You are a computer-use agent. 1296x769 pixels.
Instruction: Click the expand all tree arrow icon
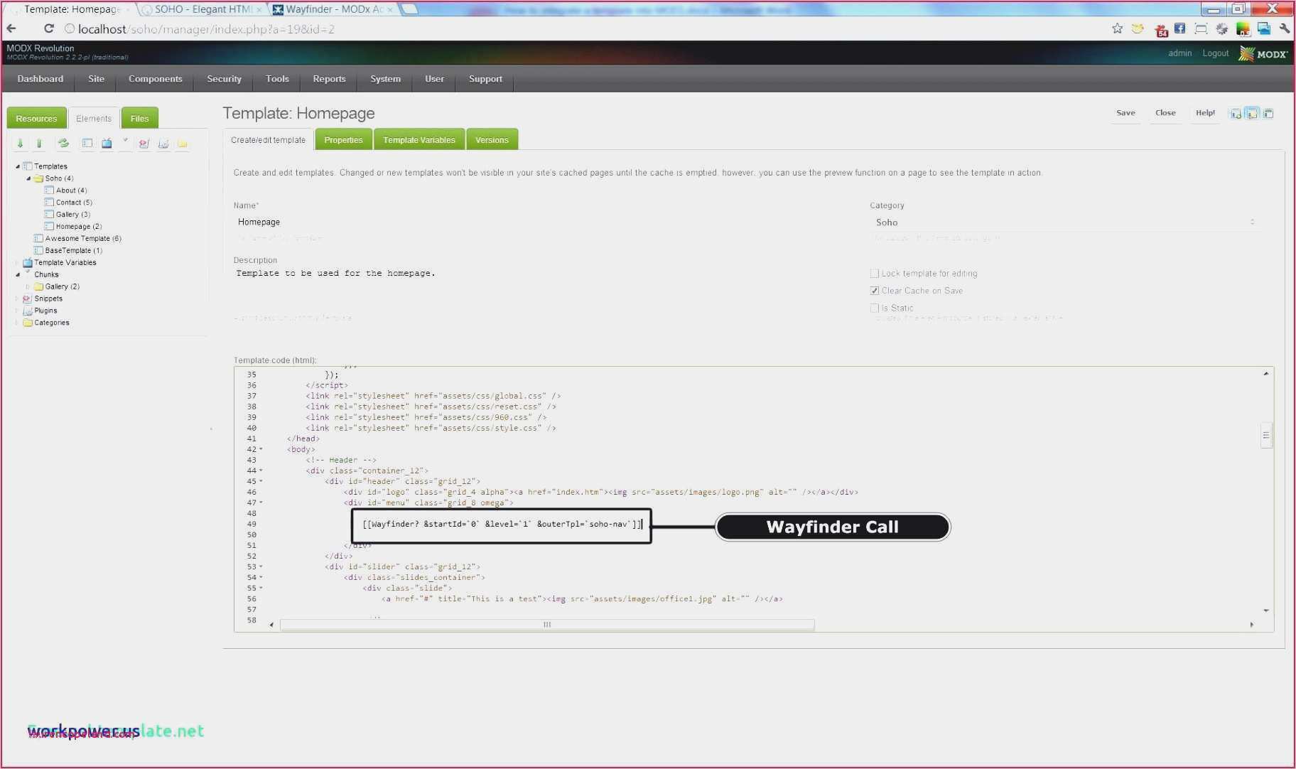(20, 144)
